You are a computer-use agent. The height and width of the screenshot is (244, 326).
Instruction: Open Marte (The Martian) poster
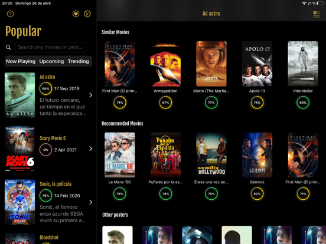tap(211, 64)
